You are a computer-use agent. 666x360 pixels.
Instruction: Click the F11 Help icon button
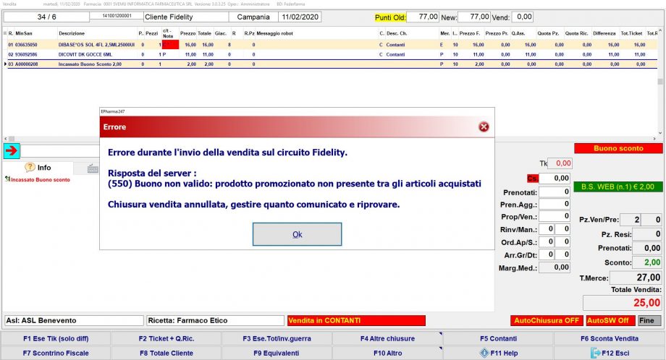point(498,353)
